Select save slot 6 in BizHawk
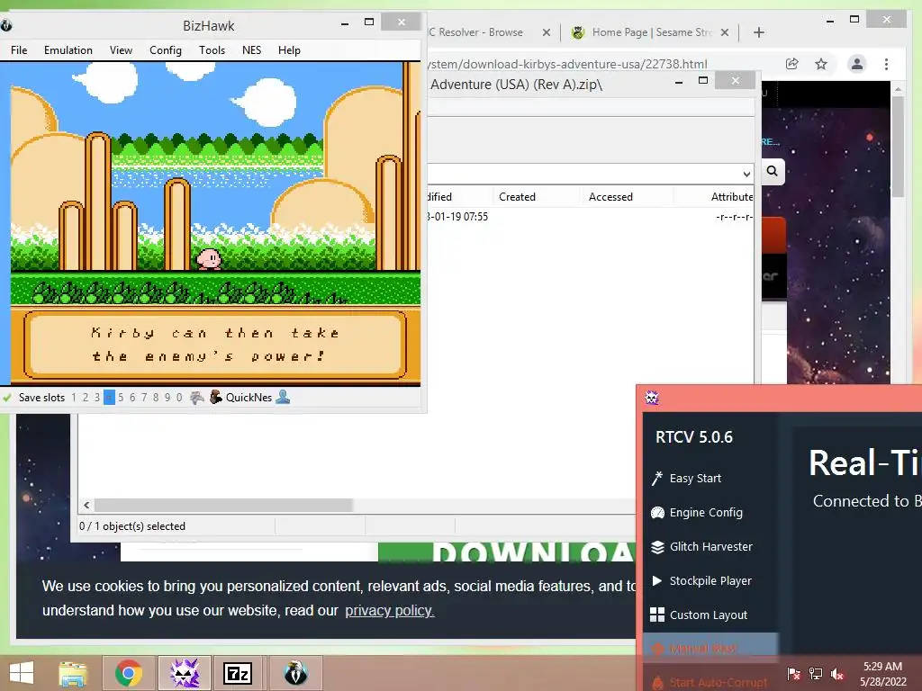Screen dimensions: 922x691 coord(132,398)
